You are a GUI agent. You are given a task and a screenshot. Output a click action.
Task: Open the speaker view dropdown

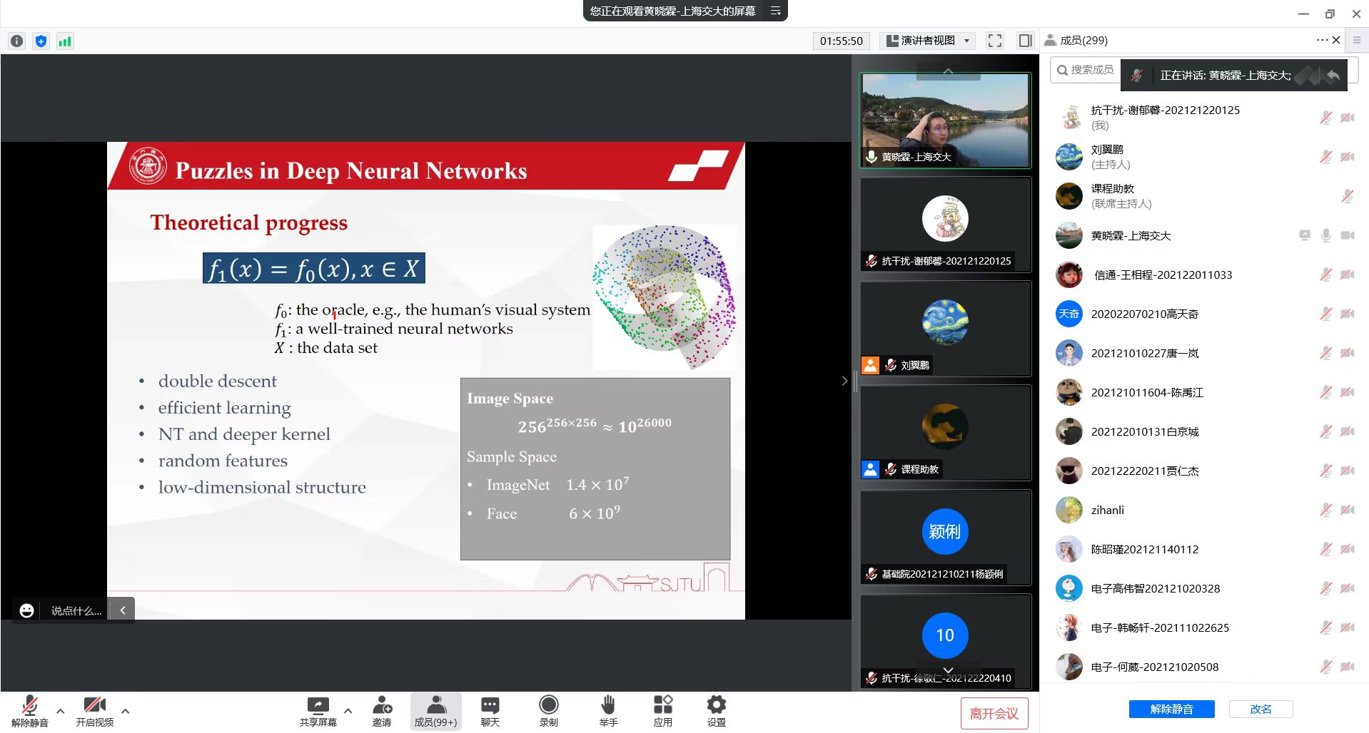(928, 41)
